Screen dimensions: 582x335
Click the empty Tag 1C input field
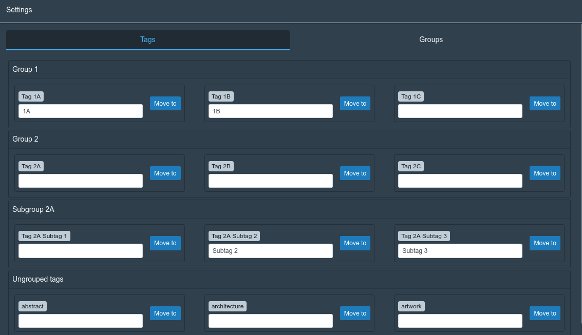(x=460, y=111)
